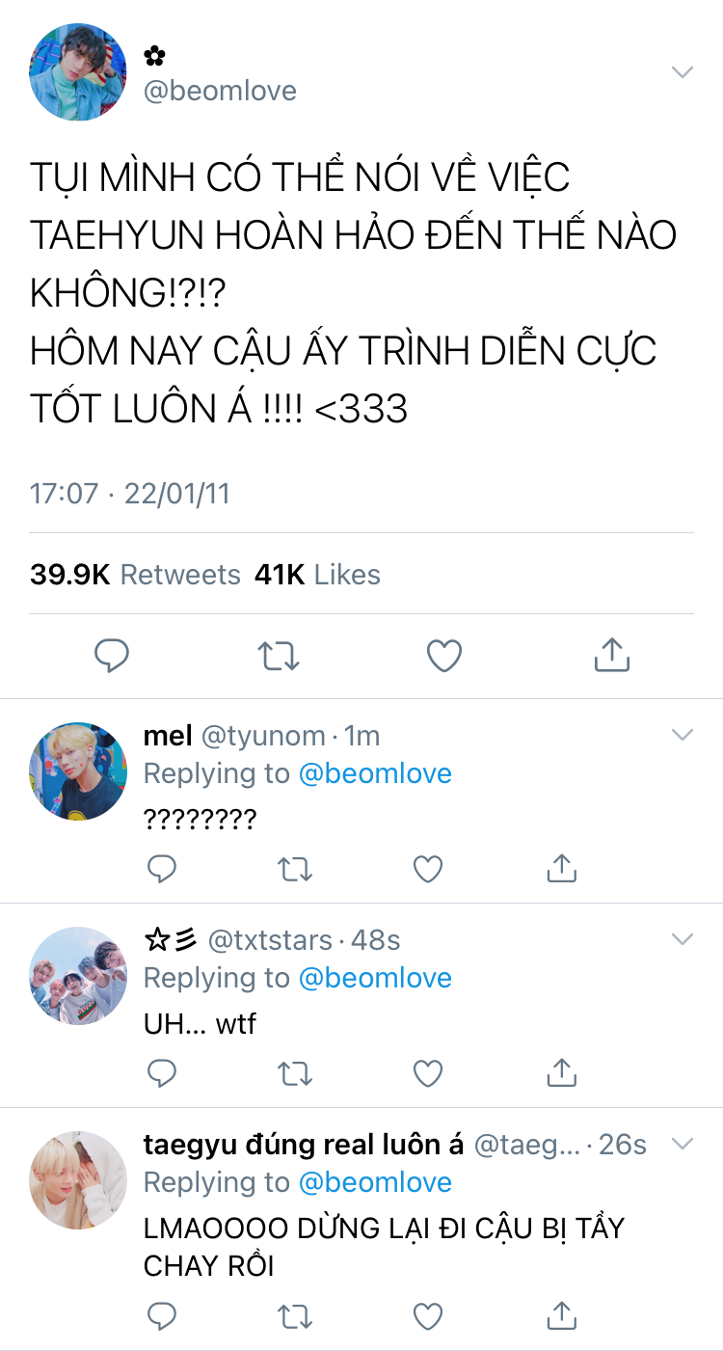Retweet mel's ???????? reply
The height and width of the screenshot is (1351, 723).
click(x=295, y=870)
